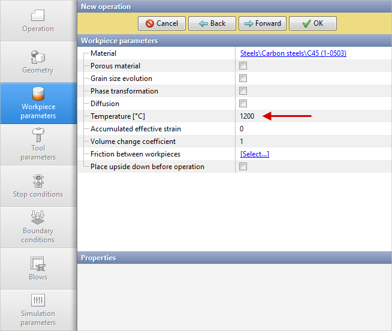Go to Tool parameters section
This screenshot has width=392, height=331.
point(38,136)
